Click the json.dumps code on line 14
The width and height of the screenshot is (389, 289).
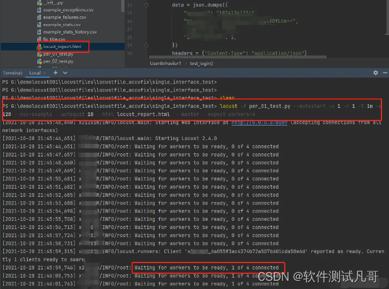point(200,5)
